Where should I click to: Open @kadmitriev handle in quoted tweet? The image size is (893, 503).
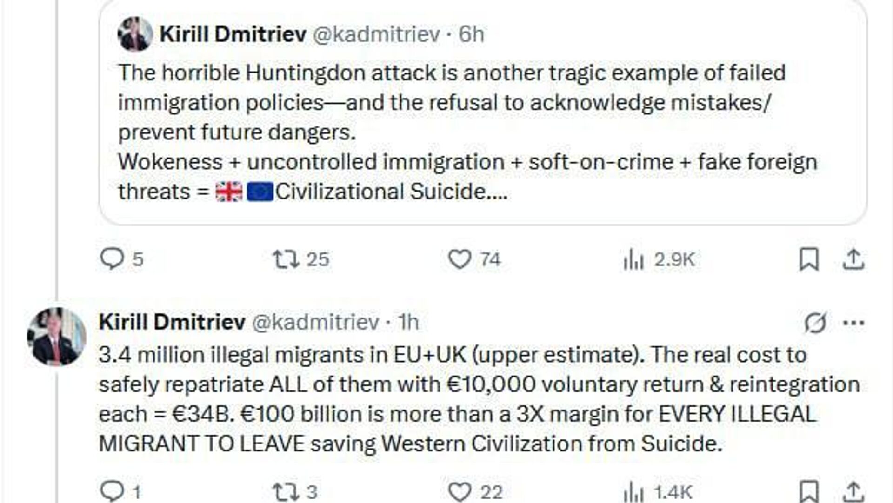pos(376,34)
